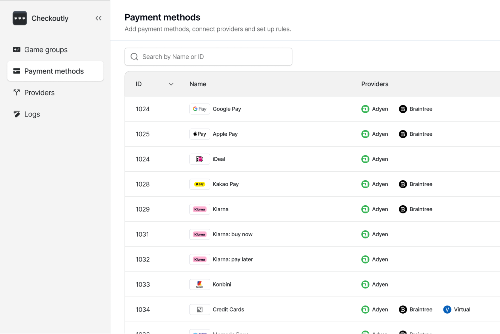Open the Logs page from sidebar
This screenshot has width=500, height=334.
pyautogui.click(x=33, y=114)
